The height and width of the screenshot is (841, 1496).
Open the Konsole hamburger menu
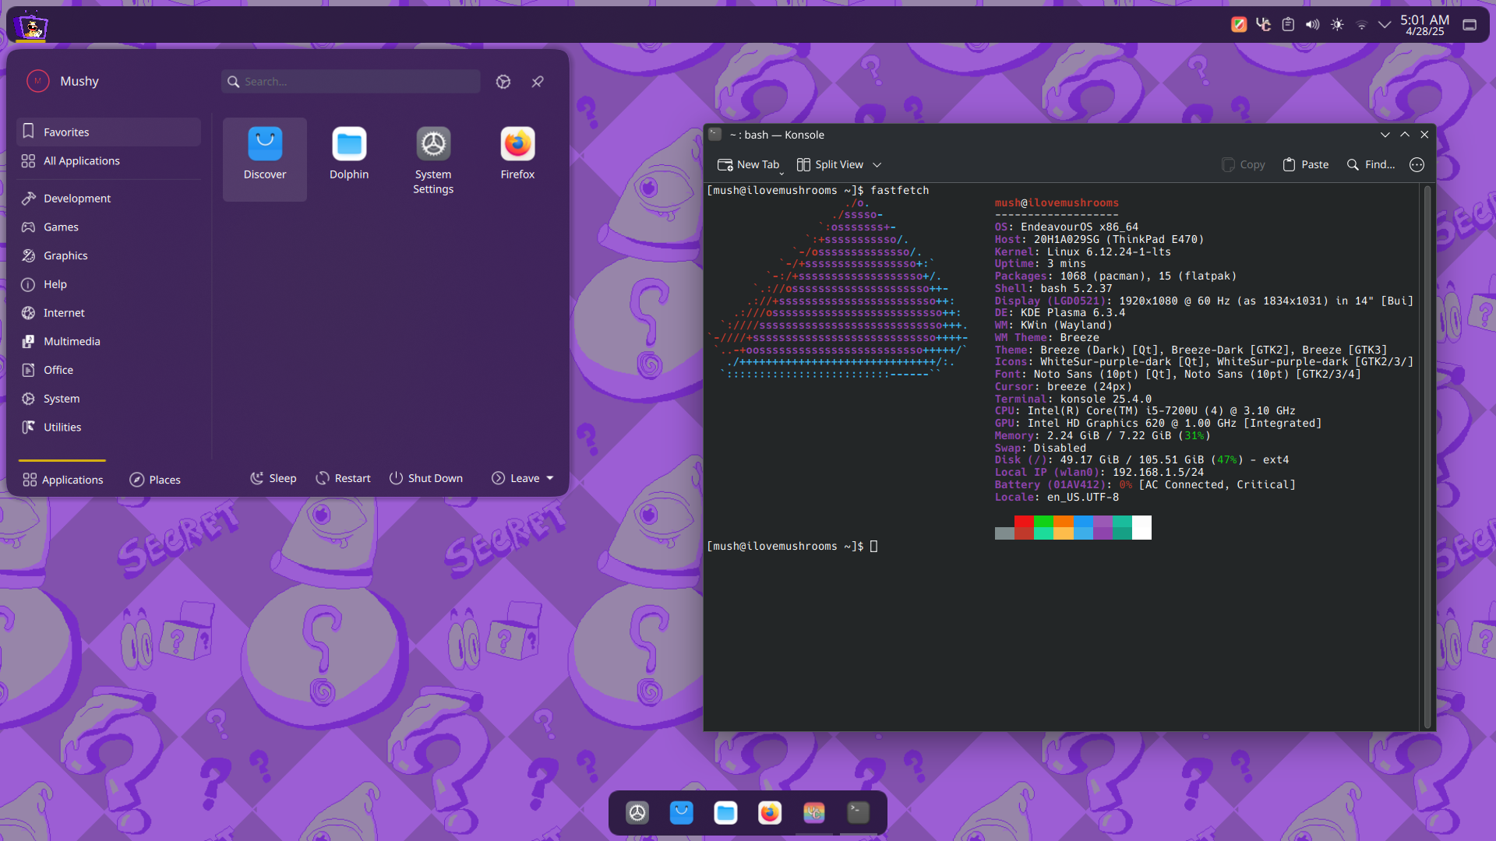coord(1417,164)
